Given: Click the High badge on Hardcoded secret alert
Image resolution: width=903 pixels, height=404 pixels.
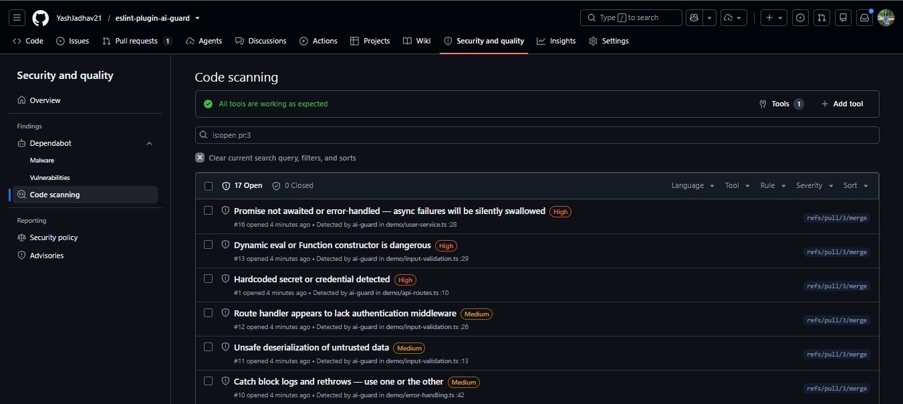Looking at the screenshot, I should pyautogui.click(x=405, y=280).
